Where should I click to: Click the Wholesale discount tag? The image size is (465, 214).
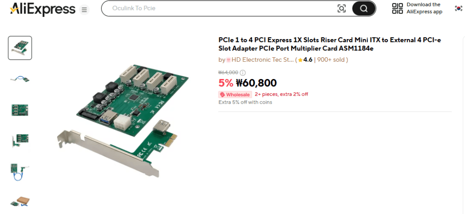pos(235,95)
